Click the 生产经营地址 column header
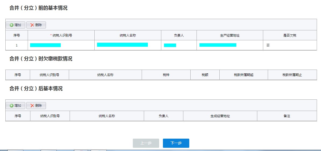321x151 pixels. 230,35
